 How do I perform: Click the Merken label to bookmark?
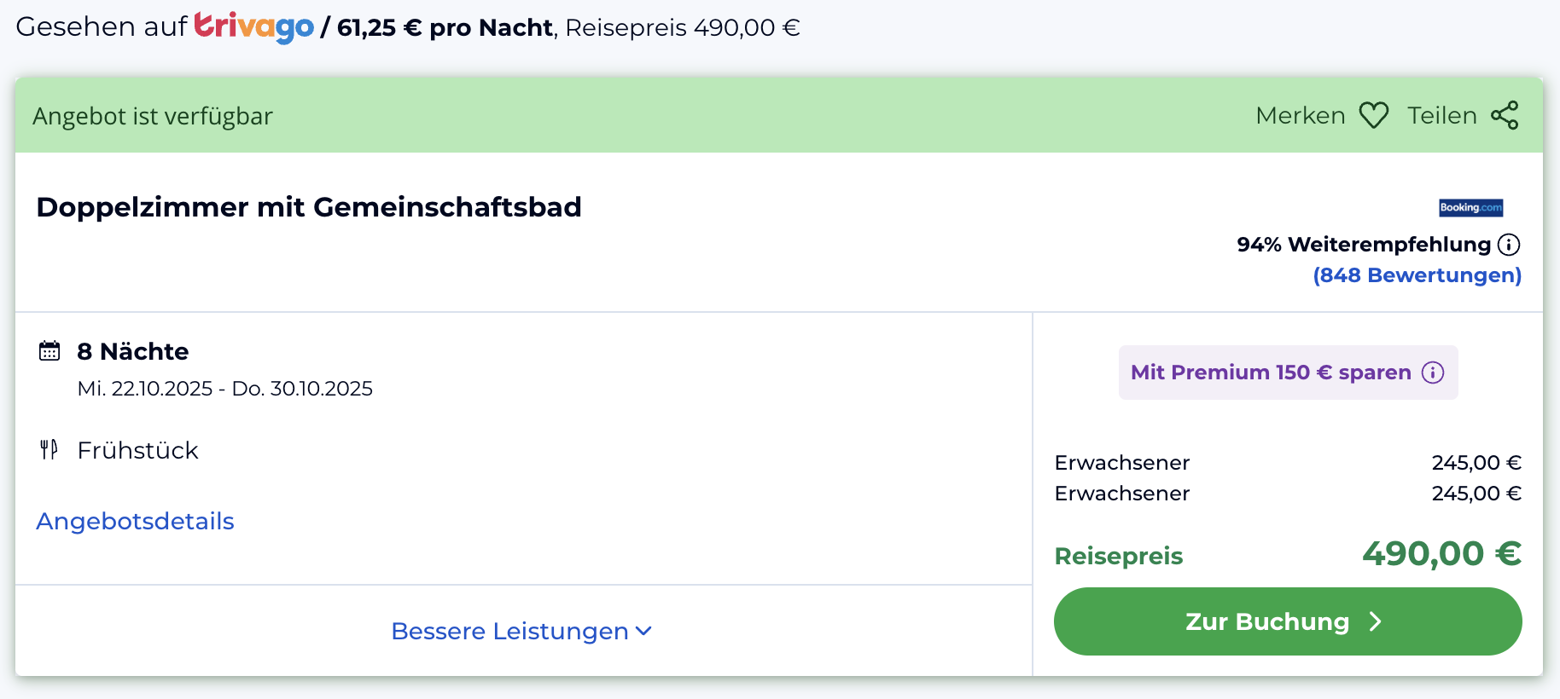1300,115
